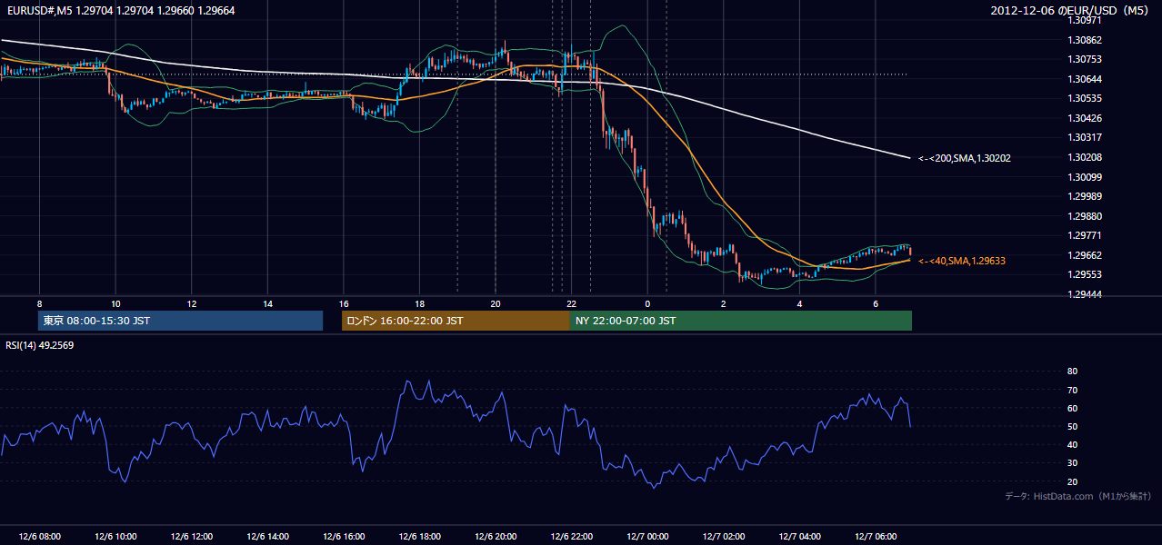
Task: Click the 12/7 02:00 time label
Action: pyautogui.click(x=723, y=537)
